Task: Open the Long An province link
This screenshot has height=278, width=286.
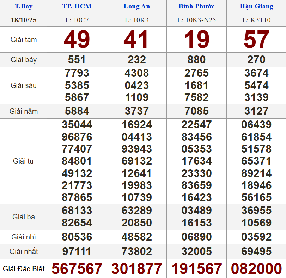Action: click(x=136, y=6)
